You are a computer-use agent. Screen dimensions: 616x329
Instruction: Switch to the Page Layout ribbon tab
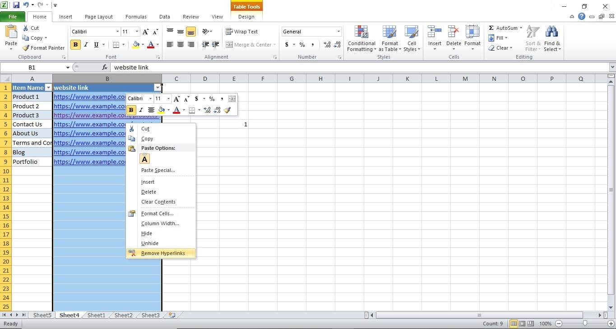tap(98, 17)
